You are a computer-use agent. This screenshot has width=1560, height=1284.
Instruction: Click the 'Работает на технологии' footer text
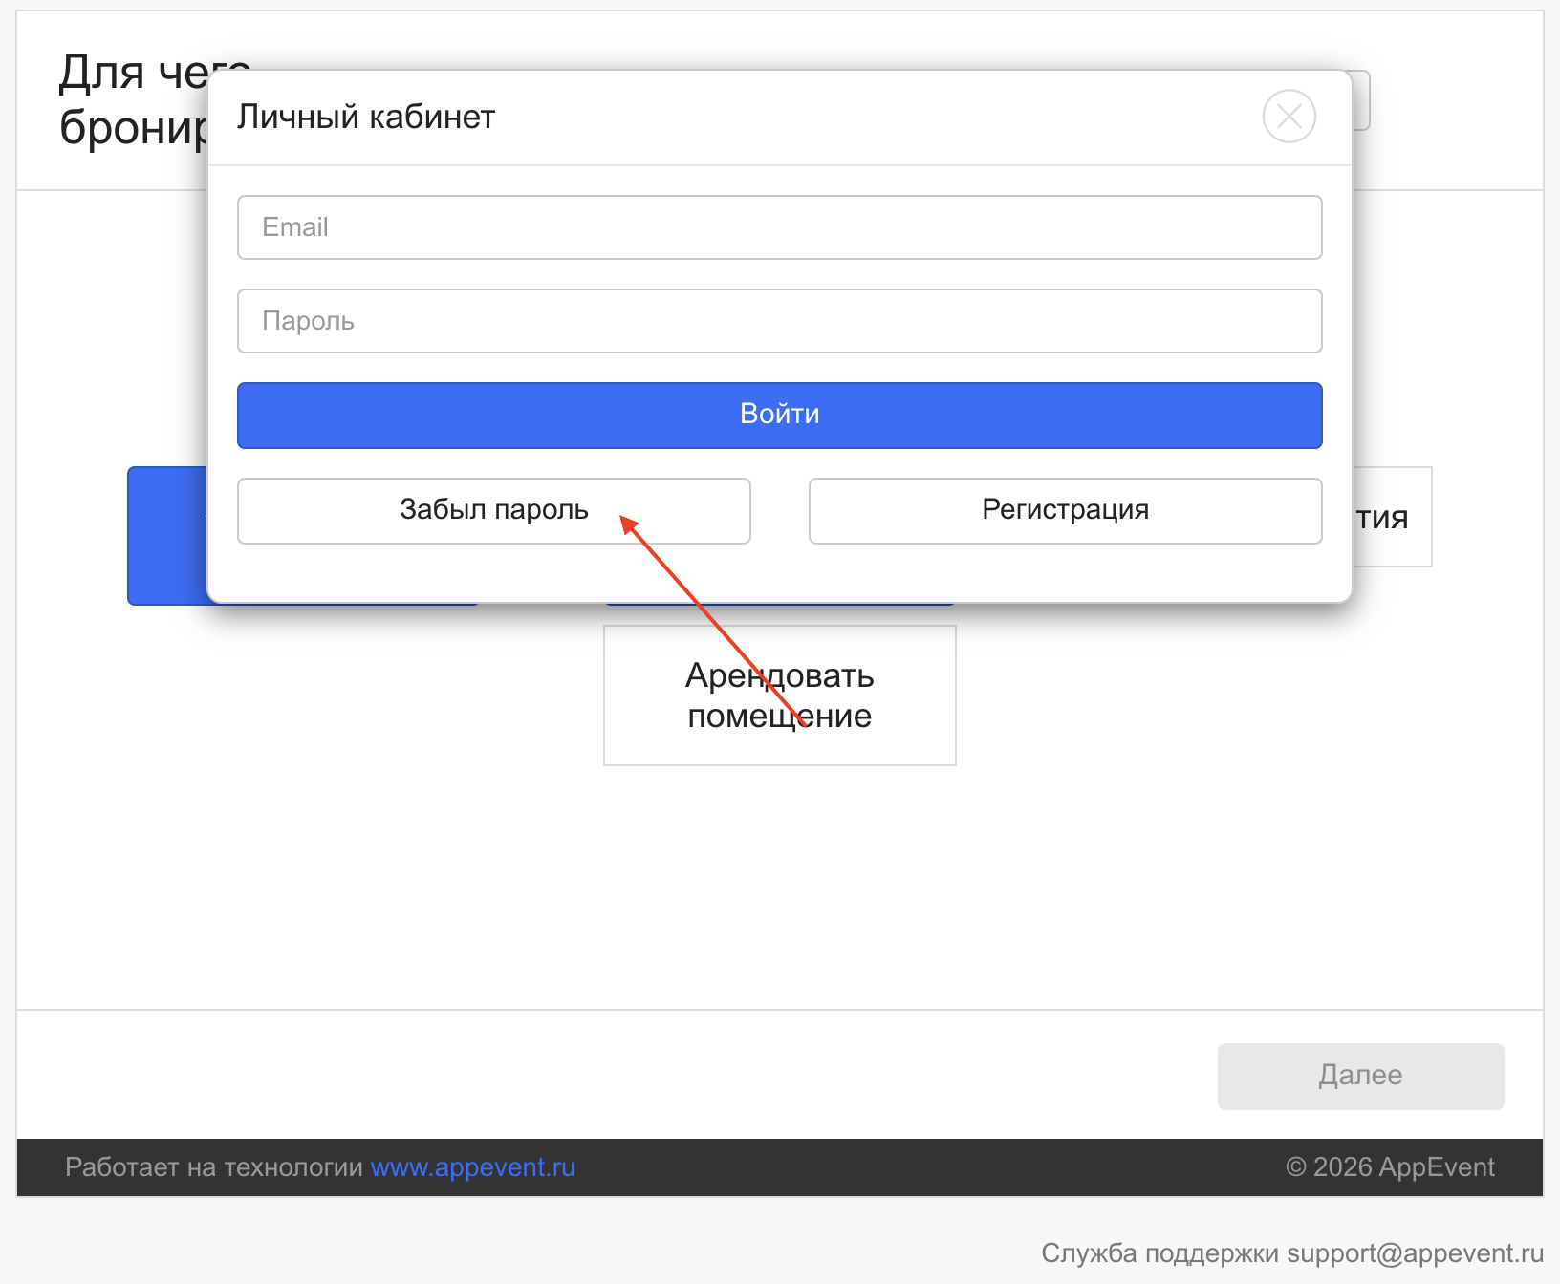pos(214,1167)
